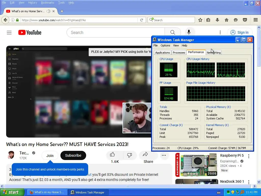Open a new tab with plus button
Viewport: 261px width, 196px height.
pos(62,11)
